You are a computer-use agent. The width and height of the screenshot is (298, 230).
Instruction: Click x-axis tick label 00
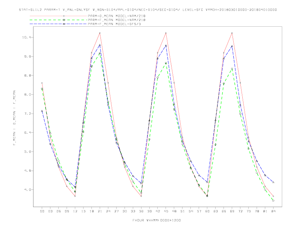42,211
